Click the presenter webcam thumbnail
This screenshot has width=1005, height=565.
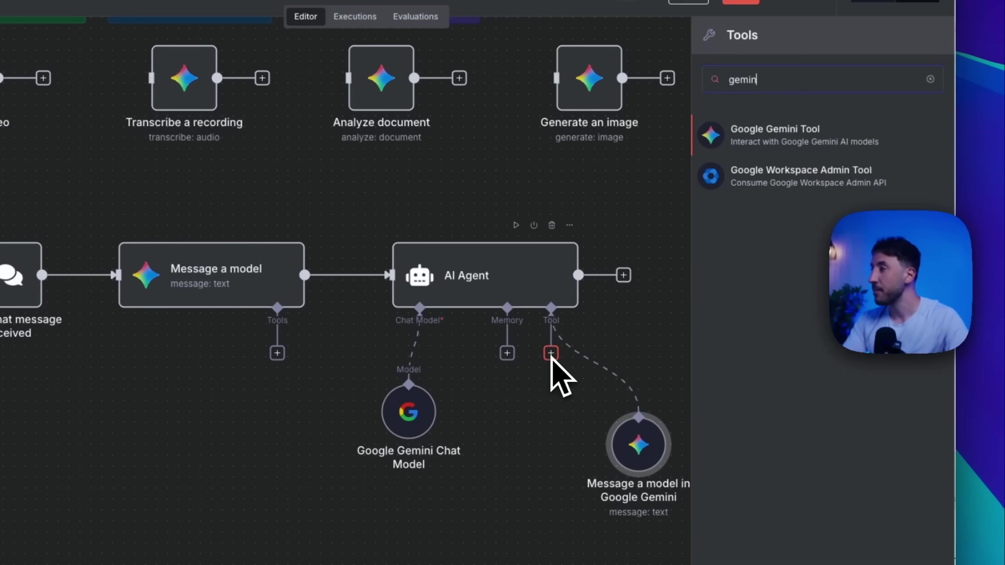(900, 282)
